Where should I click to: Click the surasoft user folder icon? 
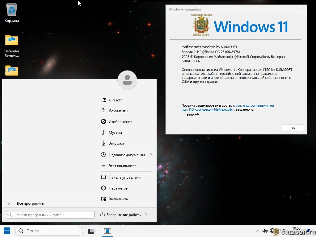103,100
